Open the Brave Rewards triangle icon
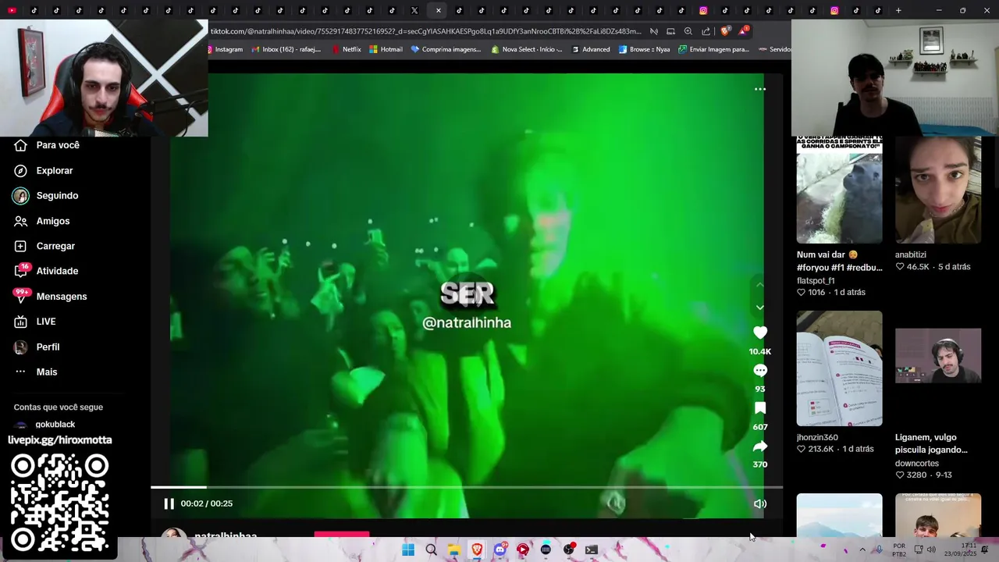This screenshot has width=999, height=562. pyautogui.click(x=743, y=31)
